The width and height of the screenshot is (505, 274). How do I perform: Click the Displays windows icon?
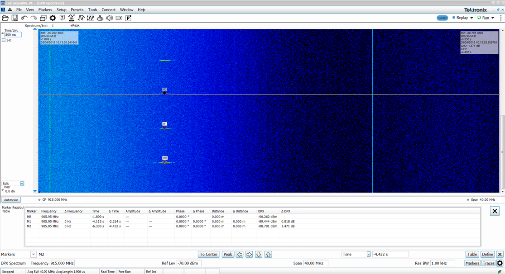coord(43,18)
